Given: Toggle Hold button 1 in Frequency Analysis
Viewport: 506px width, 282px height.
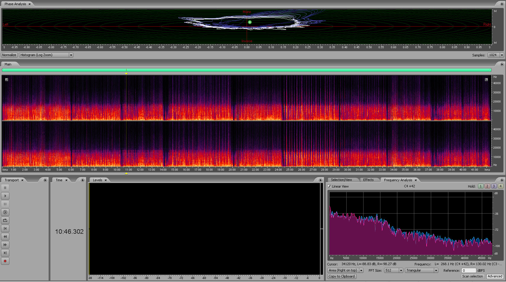Looking at the screenshot, I should pos(481,186).
